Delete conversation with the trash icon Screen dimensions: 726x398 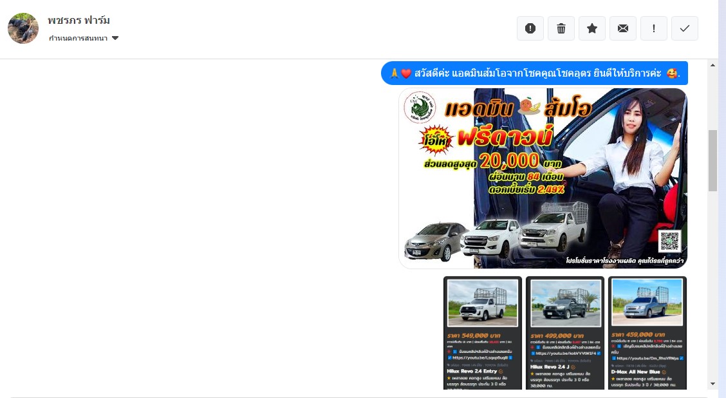(x=561, y=28)
